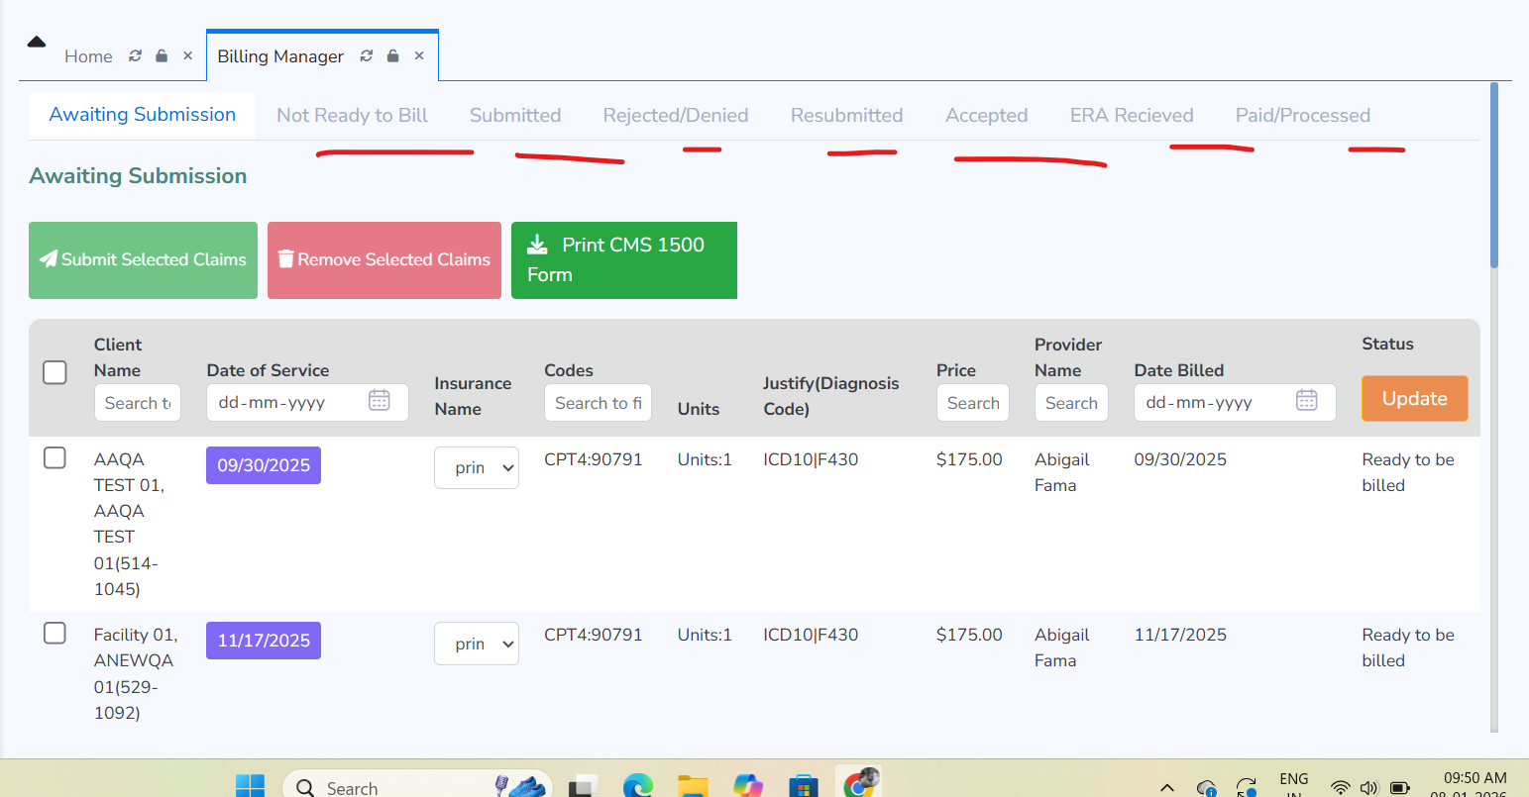This screenshot has height=797, width=1529.
Task: Switch to the Rejected/Denied tab
Action: tap(675, 116)
